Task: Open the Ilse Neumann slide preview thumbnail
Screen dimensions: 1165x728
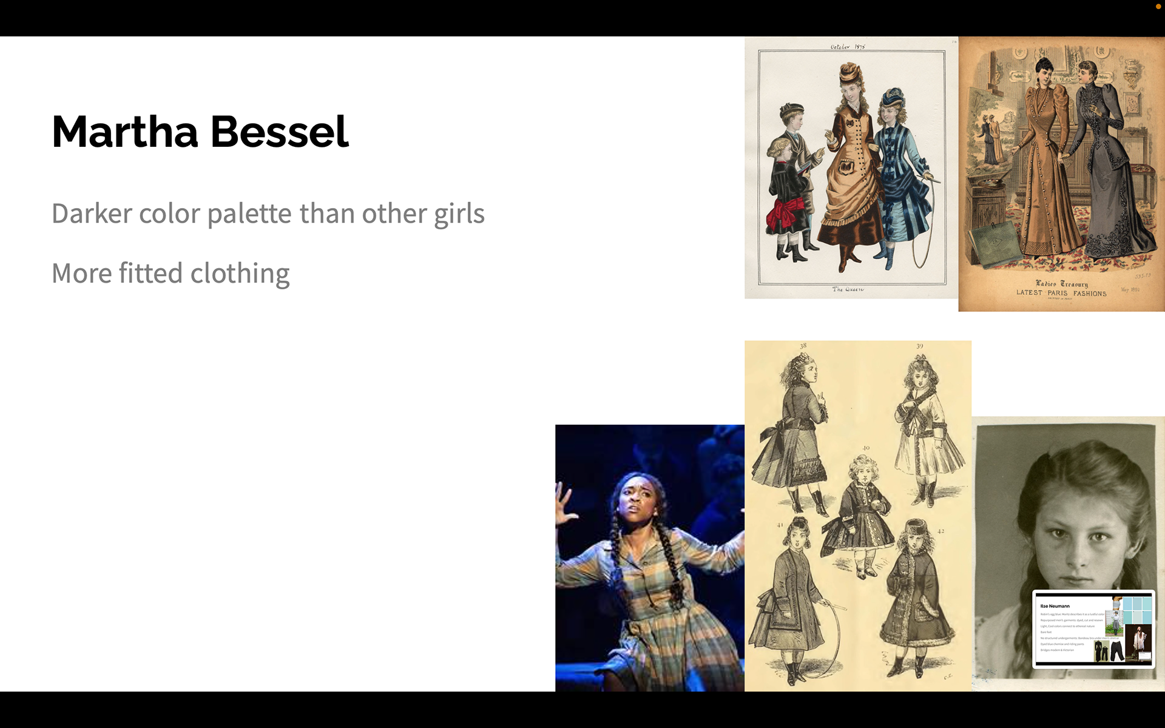Action: coord(1093,629)
